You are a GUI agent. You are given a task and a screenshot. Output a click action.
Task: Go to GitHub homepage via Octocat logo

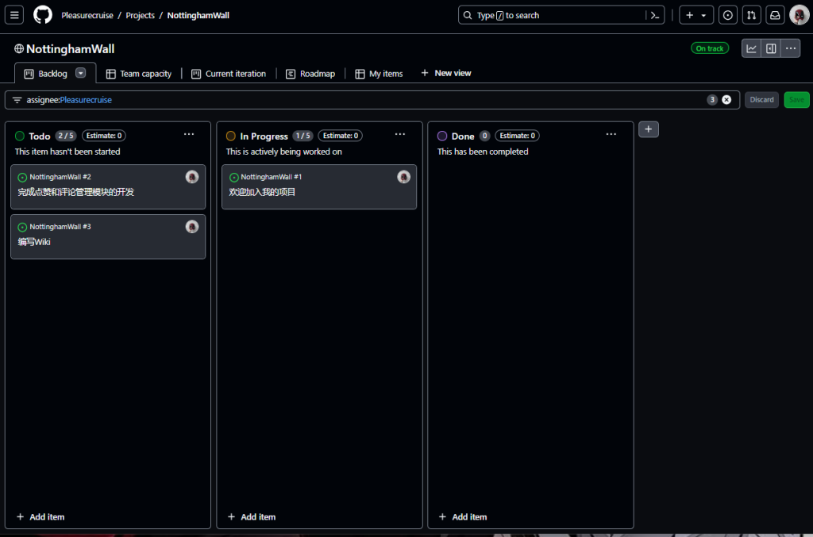[x=43, y=15]
